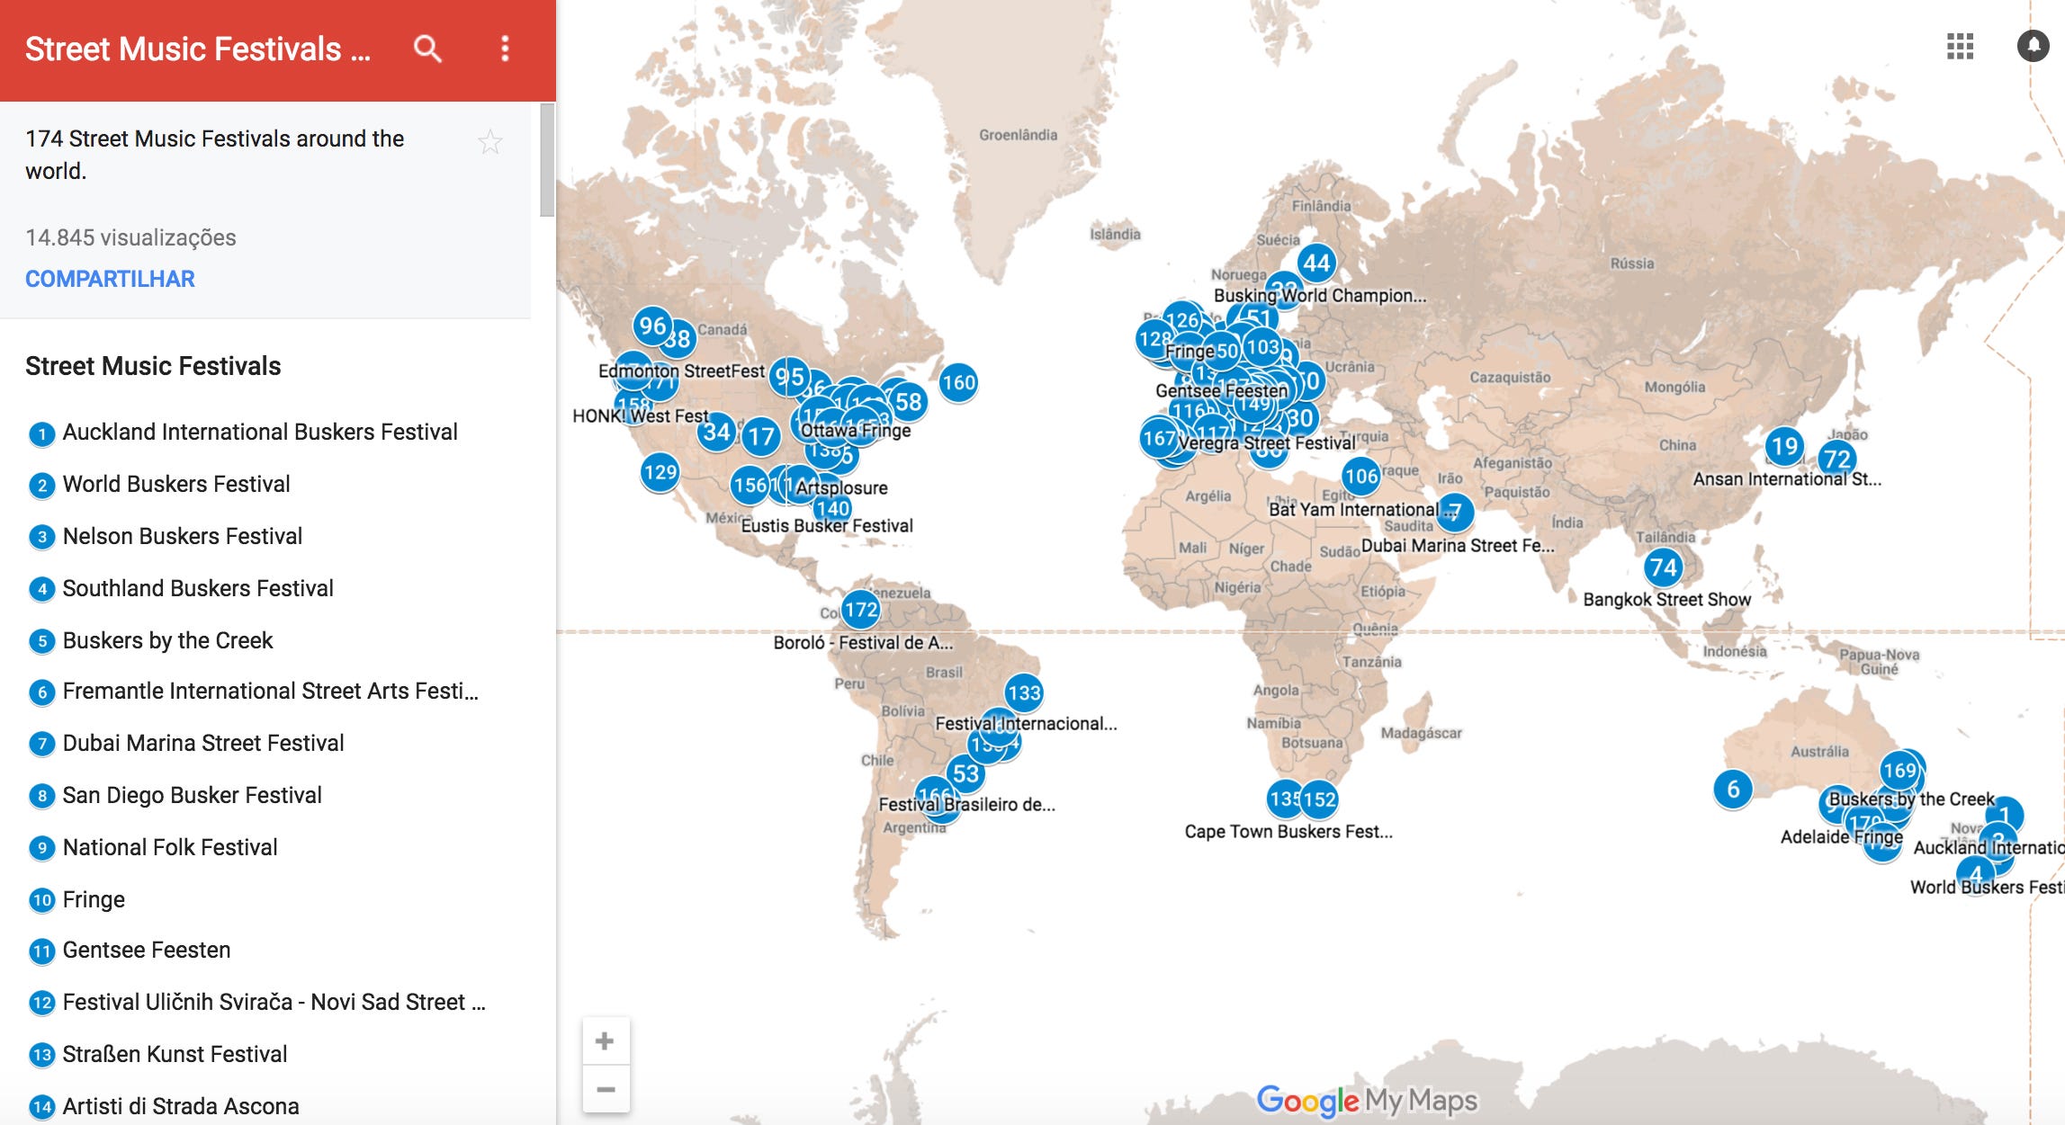Click the Busking World Champion map label
This screenshot has width=2065, height=1125.
tap(1320, 296)
